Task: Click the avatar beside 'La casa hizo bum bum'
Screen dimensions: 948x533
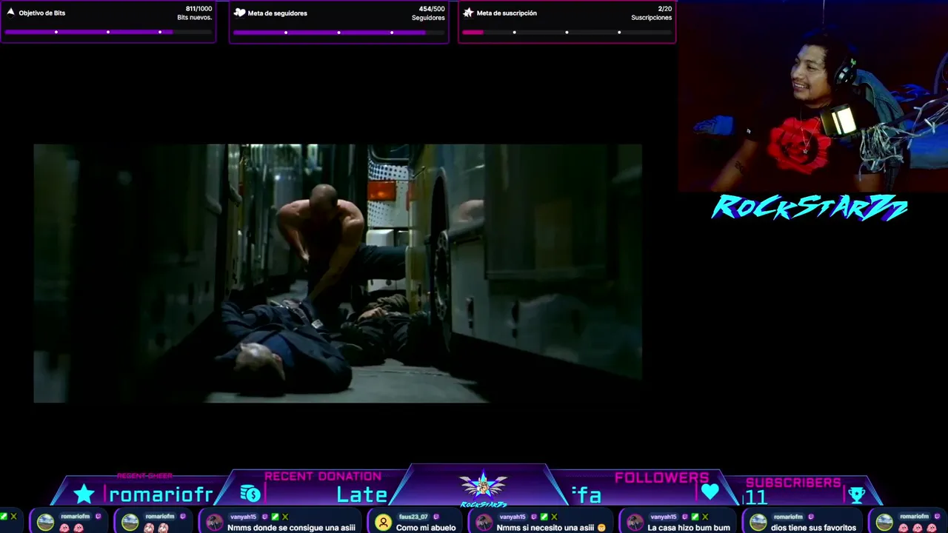Action: [x=635, y=523]
